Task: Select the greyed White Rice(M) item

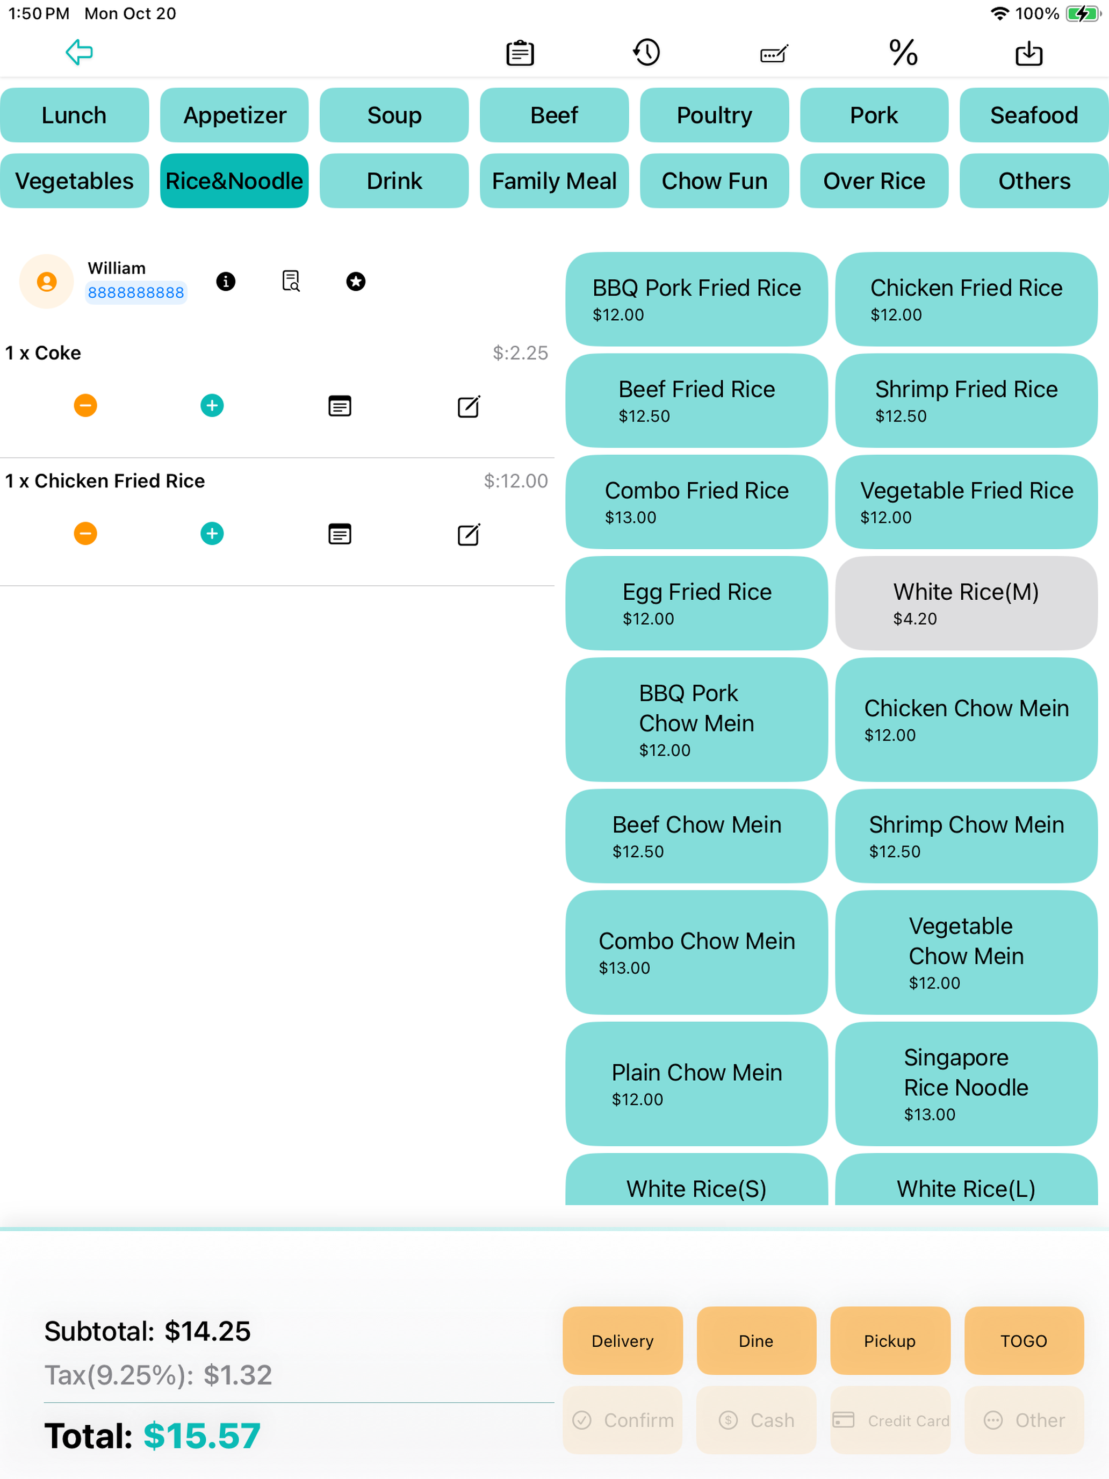Action: pos(966,603)
